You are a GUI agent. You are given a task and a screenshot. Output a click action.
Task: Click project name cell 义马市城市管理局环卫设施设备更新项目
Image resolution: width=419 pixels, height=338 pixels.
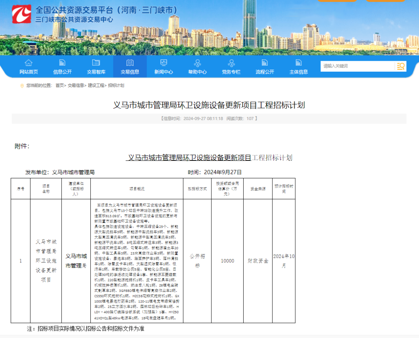46,261
